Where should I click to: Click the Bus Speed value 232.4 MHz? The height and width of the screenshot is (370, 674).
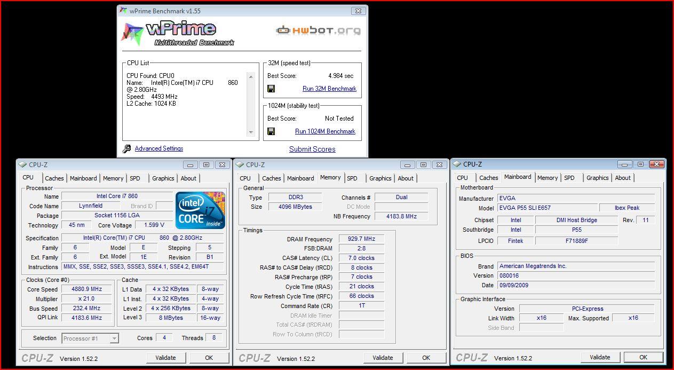coord(87,308)
